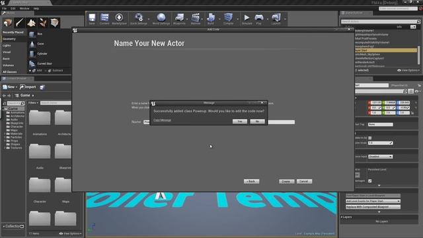The image size is (423, 238).
Task: Click the Curved Stair geometry brush icon
Action: [x=32, y=63]
